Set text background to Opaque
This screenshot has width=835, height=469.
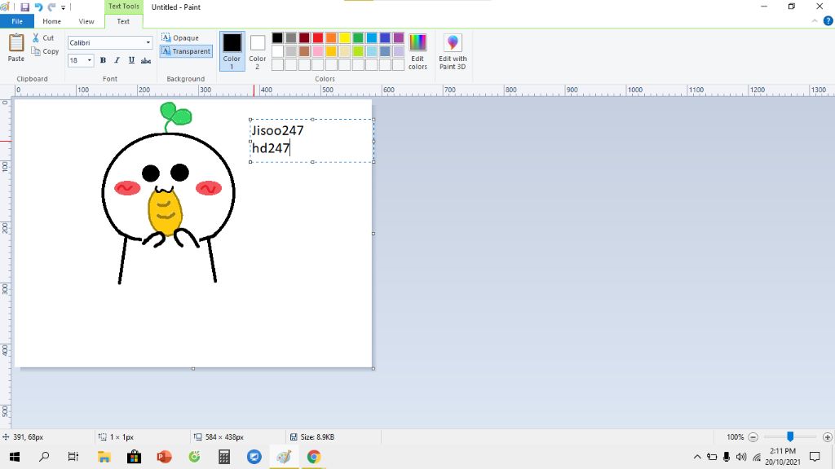click(x=180, y=37)
